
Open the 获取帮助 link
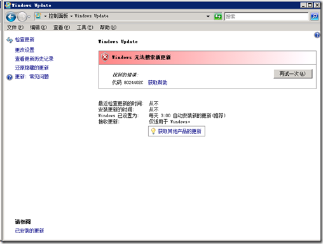pos(158,83)
